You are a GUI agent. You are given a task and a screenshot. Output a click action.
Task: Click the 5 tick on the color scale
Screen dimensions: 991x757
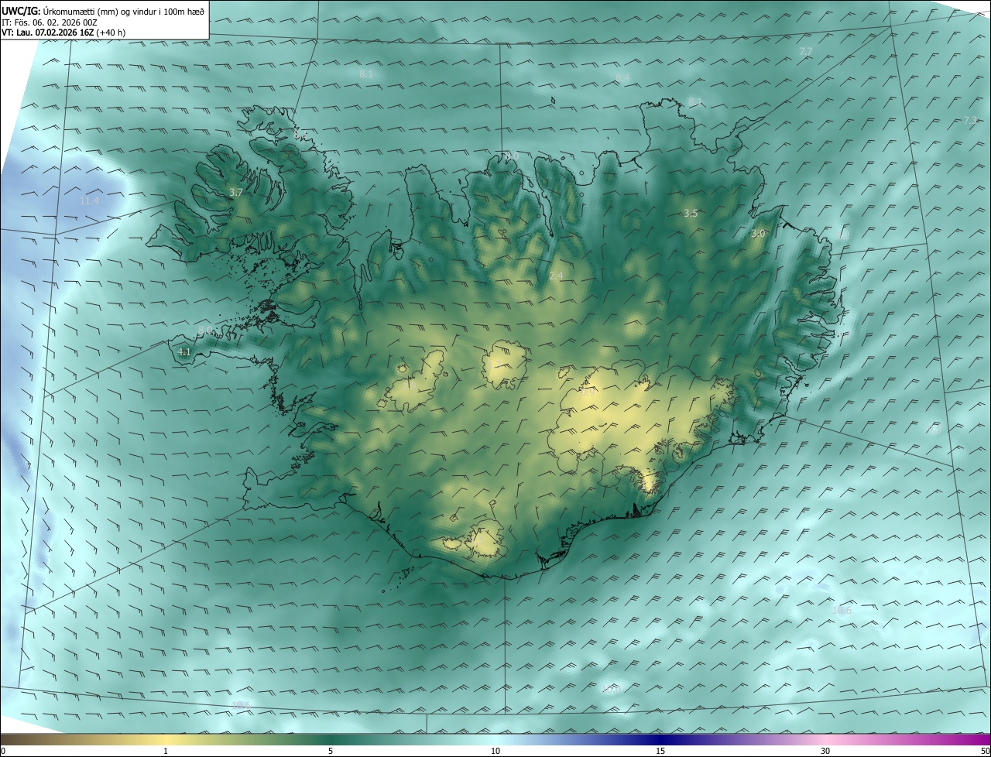[x=331, y=751]
